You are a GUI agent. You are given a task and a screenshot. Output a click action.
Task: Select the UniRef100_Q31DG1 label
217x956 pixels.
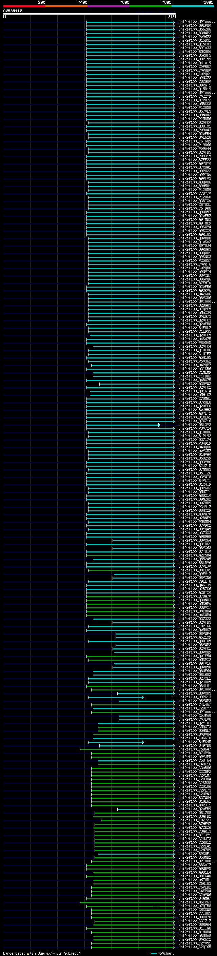pyautogui.click(x=194, y=544)
